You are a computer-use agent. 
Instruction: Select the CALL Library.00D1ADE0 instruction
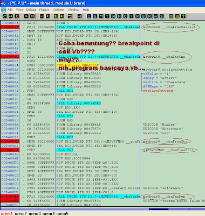[x=79, y=103]
